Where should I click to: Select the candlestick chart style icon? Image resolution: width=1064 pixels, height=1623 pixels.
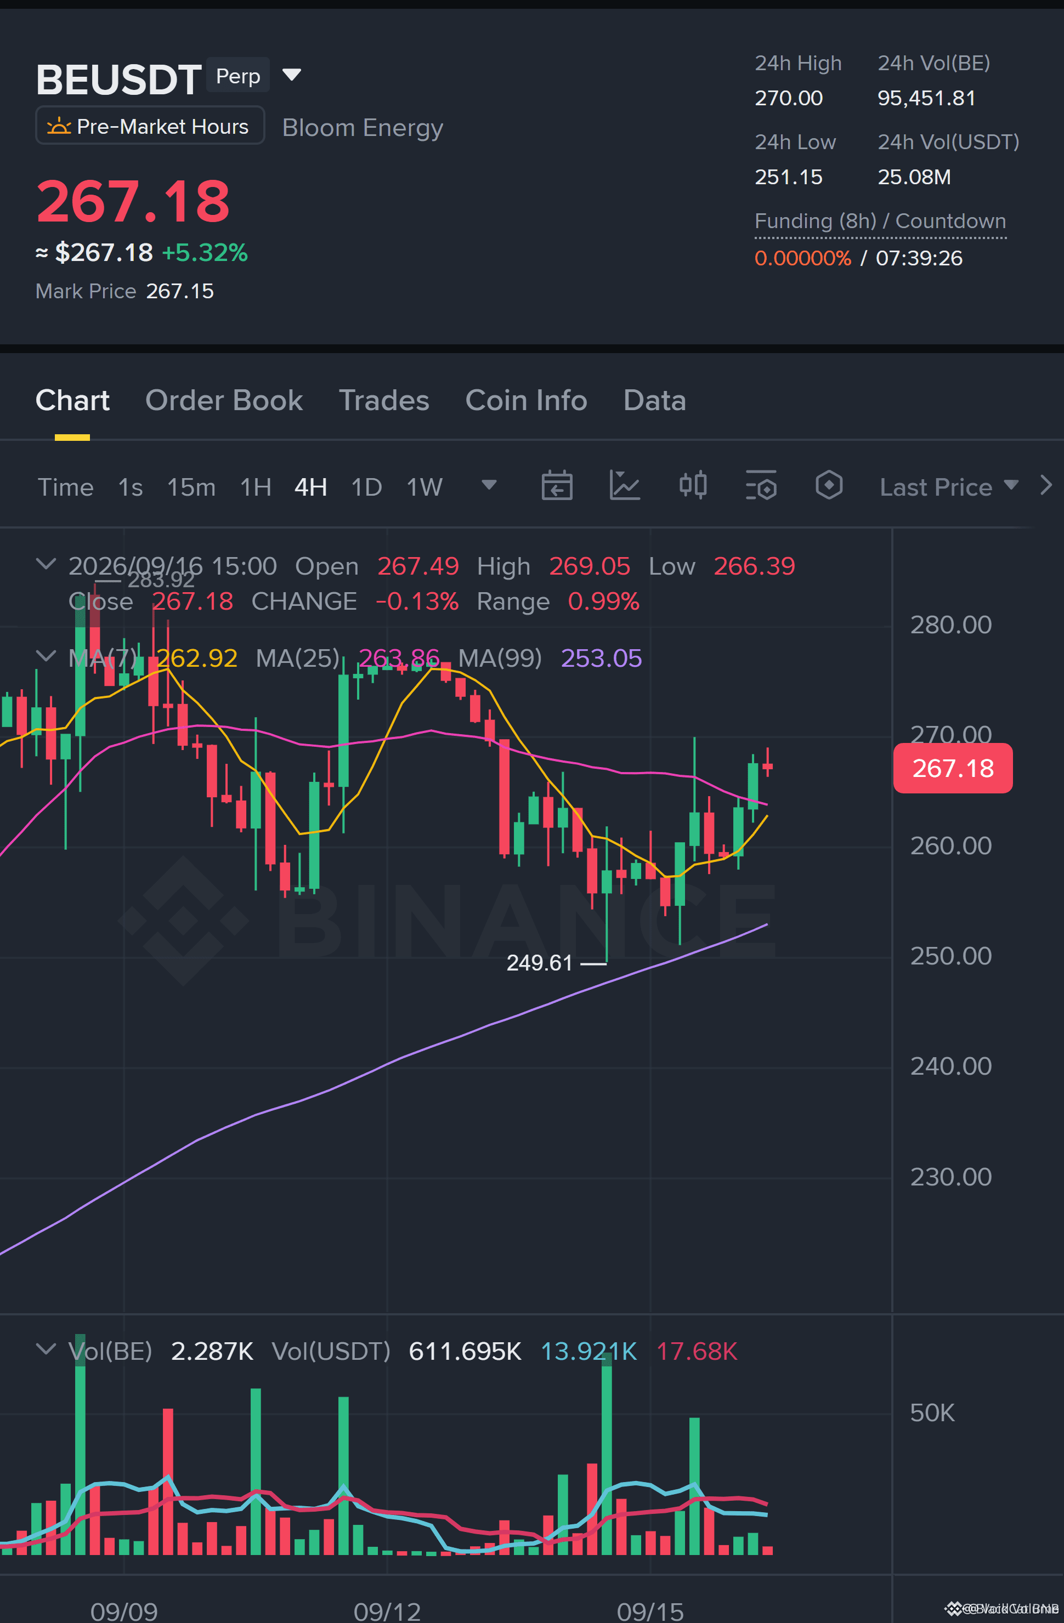click(693, 486)
